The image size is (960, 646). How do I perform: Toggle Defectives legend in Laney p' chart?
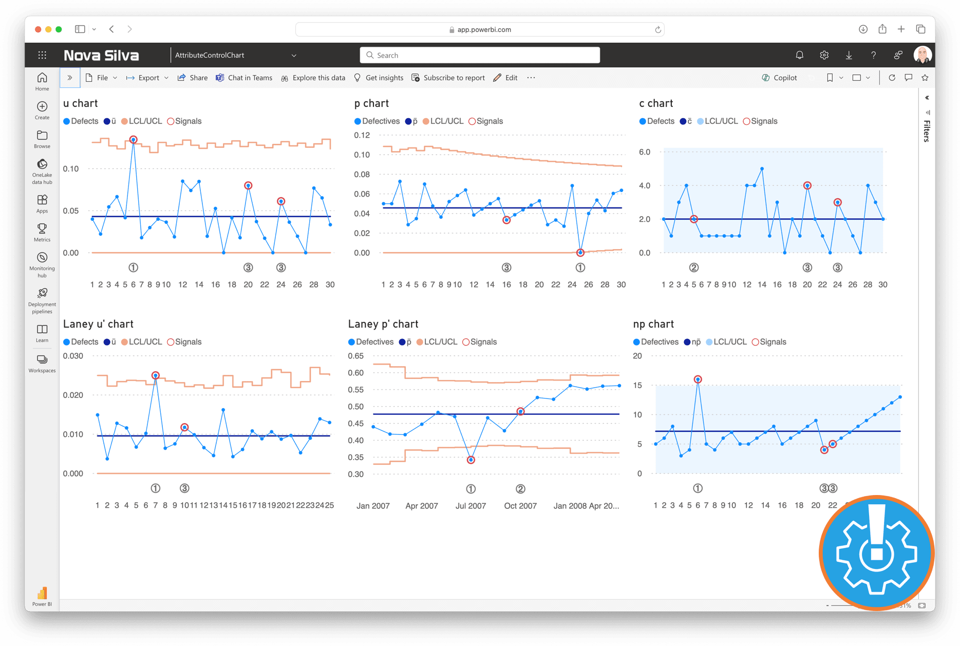tap(371, 342)
